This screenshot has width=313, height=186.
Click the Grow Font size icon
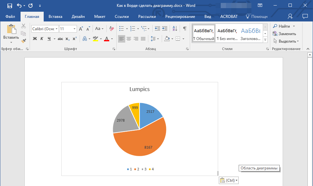coord(81,29)
